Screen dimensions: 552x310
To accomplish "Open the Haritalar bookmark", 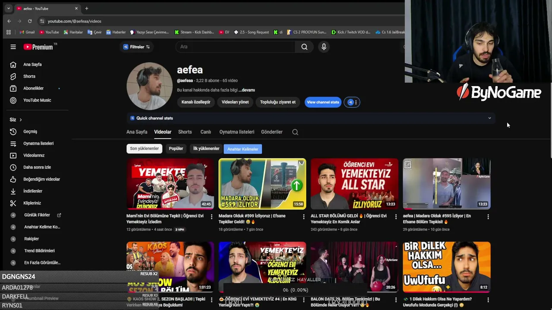I will 73,32.
